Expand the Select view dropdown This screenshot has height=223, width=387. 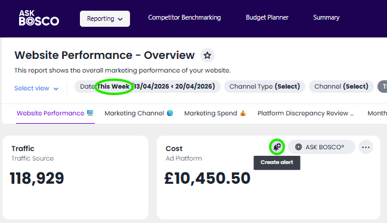coord(36,88)
